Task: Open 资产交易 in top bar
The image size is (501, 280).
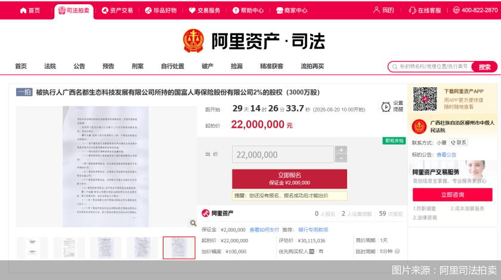Action: pyautogui.click(x=117, y=11)
